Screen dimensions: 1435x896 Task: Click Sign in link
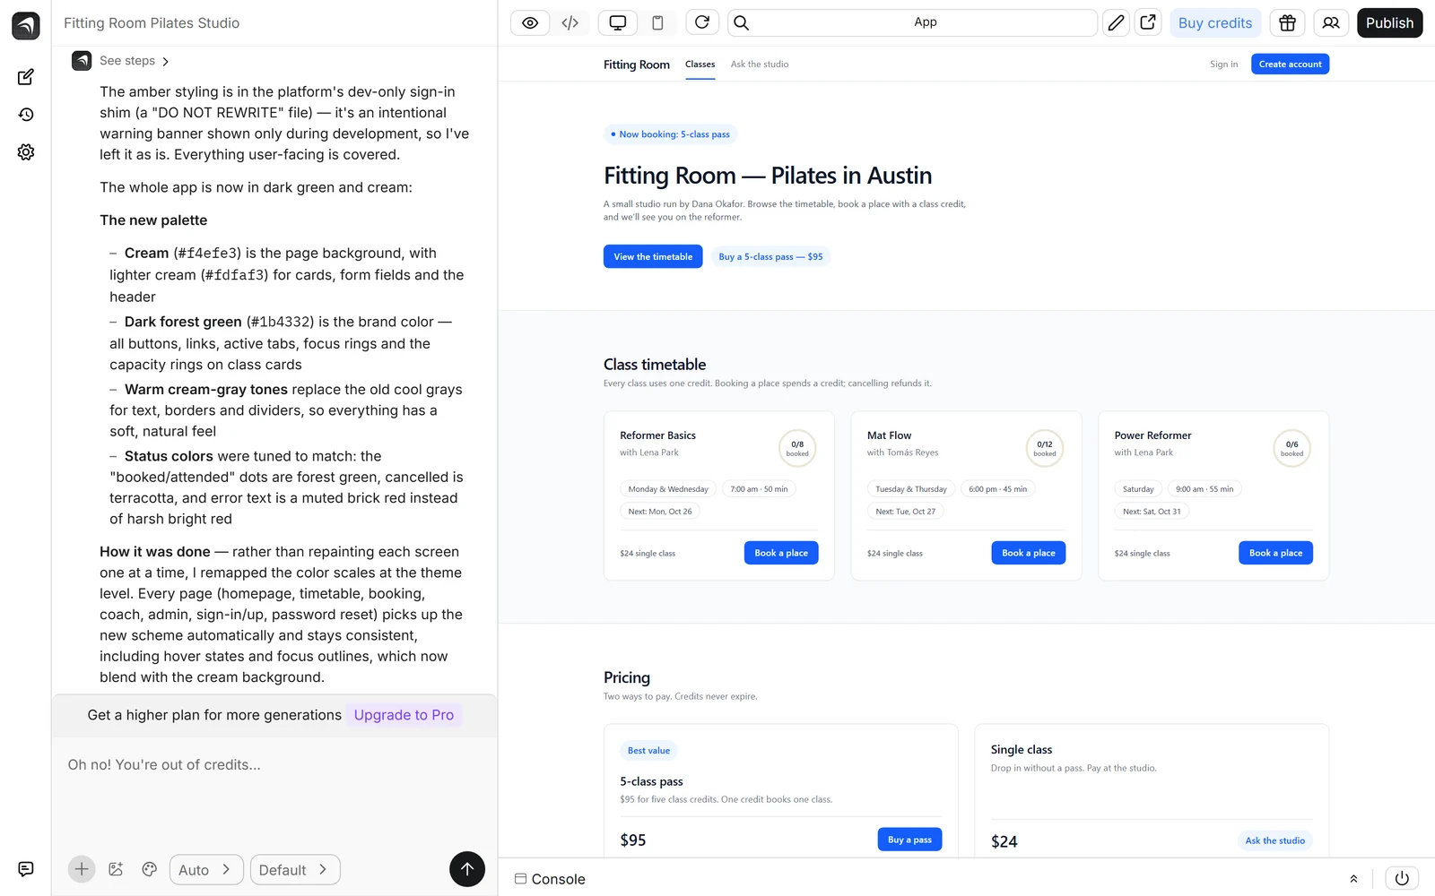pos(1223,65)
